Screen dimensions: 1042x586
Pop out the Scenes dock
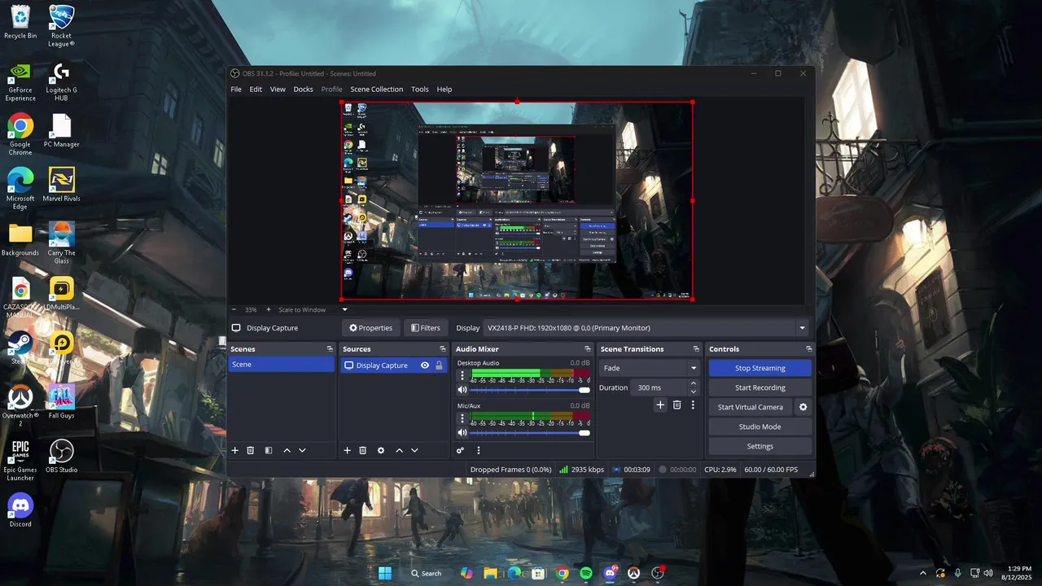tap(330, 349)
